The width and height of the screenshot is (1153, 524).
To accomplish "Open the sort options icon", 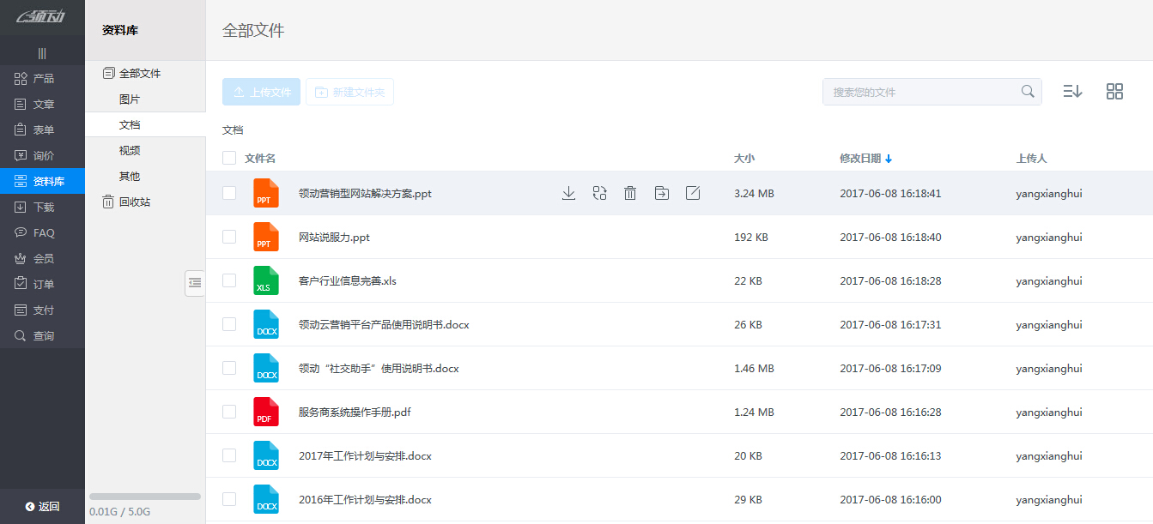I will pyautogui.click(x=1071, y=91).
